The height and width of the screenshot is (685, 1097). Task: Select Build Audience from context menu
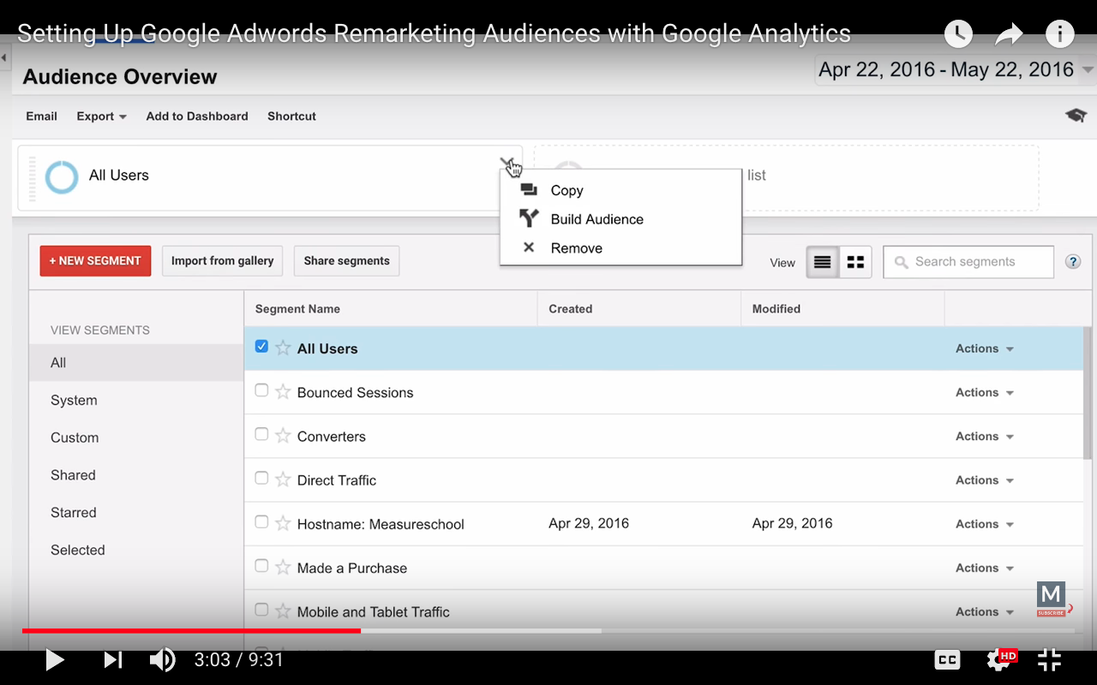click(596, 219)
